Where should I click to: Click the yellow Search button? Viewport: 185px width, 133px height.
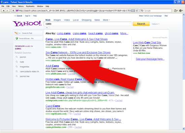[141, 24]
